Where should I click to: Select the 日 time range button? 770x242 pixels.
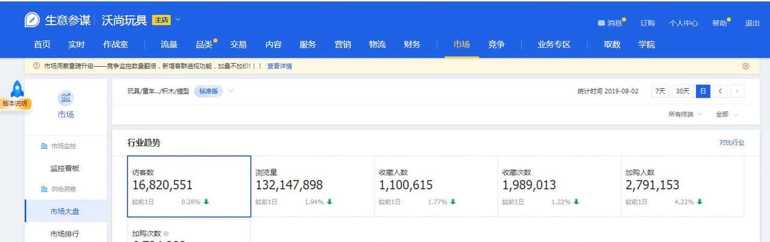click(x=703, y=91)
